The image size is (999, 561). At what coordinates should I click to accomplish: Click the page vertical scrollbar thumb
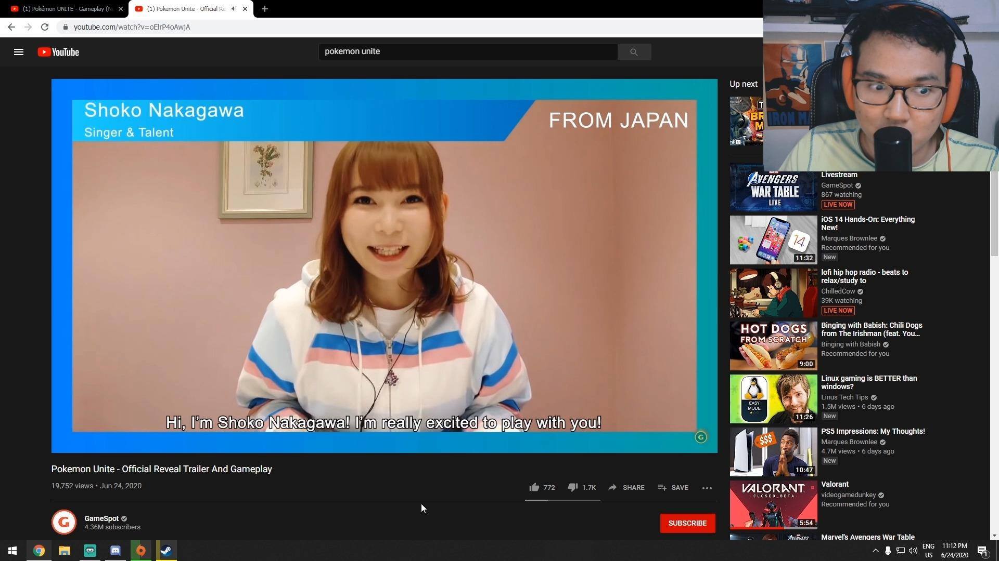click(994, 214)
